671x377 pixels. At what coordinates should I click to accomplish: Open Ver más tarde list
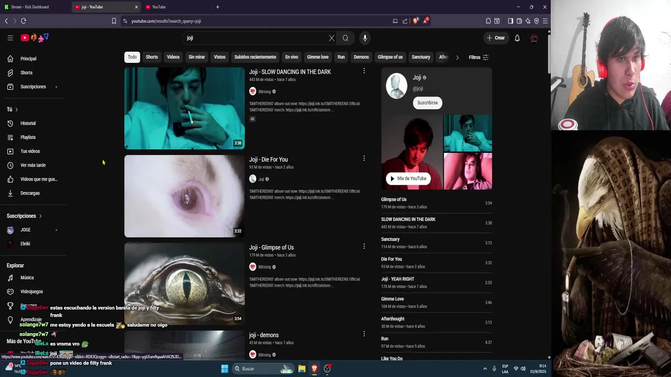pyautogui.click(x=33, y=165)
